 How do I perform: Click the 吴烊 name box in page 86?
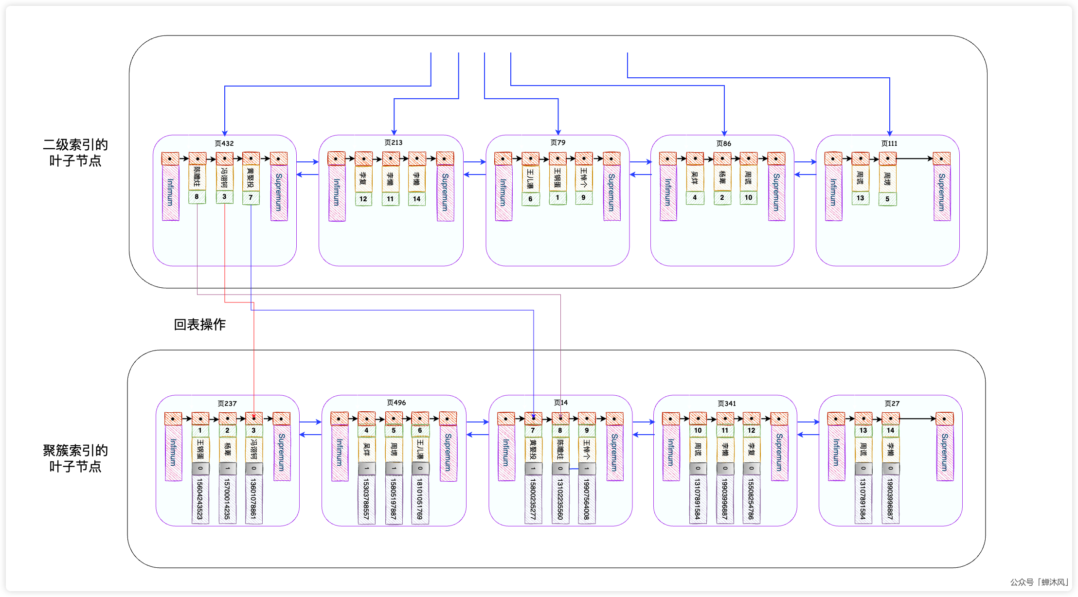click(695, 178)
